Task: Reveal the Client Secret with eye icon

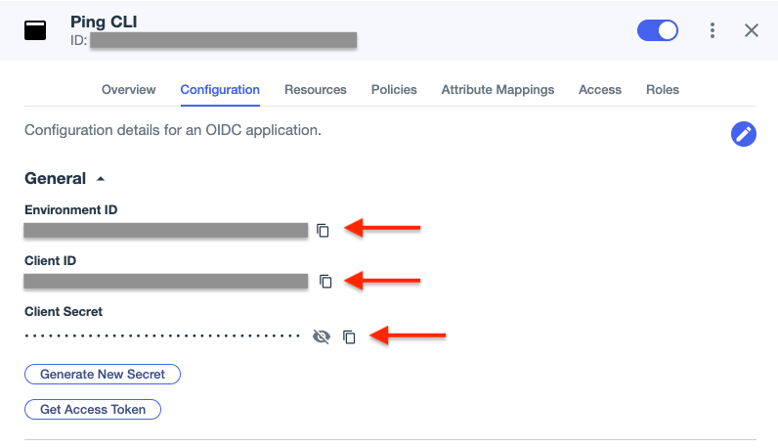Action: [x=321, y=336]
